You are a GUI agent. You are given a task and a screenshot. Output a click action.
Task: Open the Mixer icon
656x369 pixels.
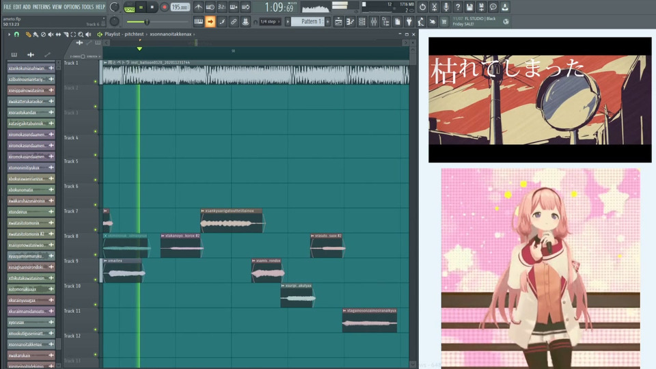[374, 21]
